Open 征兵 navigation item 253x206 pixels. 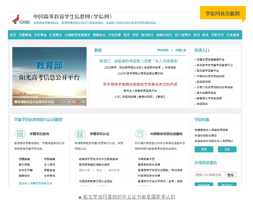(197, 35)
